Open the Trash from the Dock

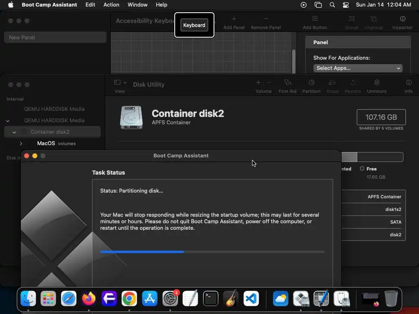coord(391,298)
